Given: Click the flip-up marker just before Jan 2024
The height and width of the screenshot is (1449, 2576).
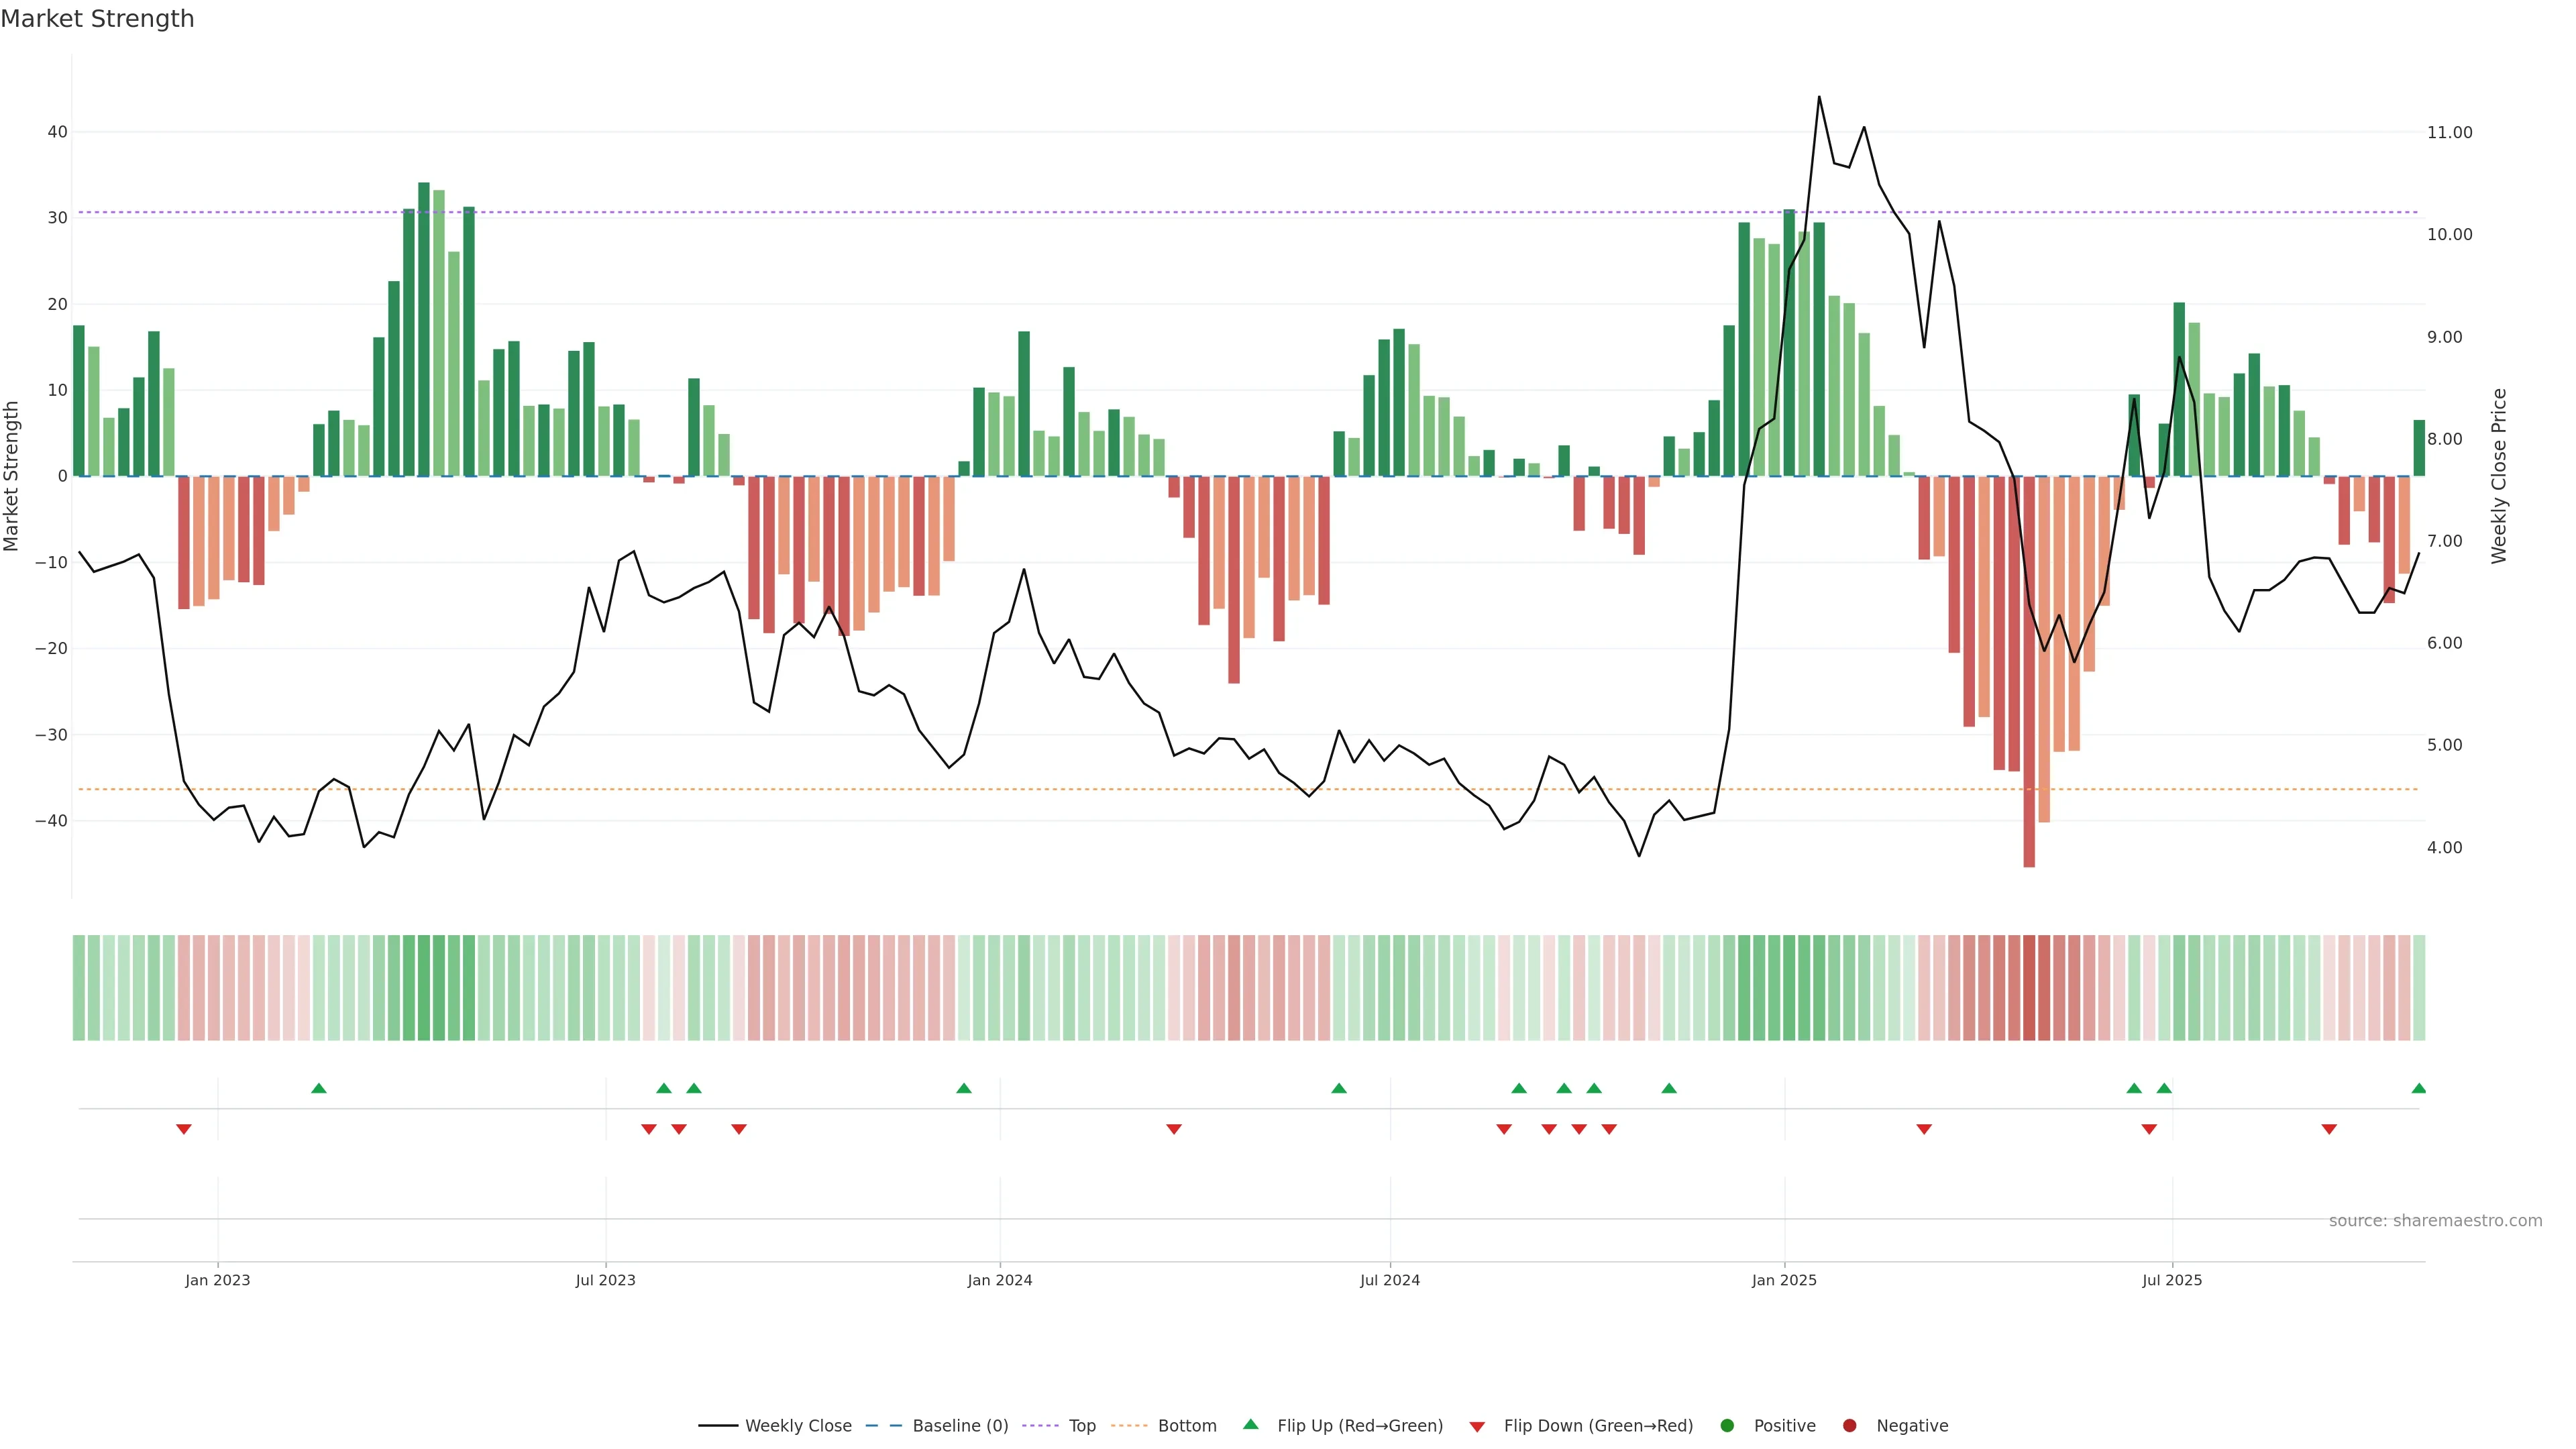Looking at the screenshot, I should click(x=964, y=1088).
